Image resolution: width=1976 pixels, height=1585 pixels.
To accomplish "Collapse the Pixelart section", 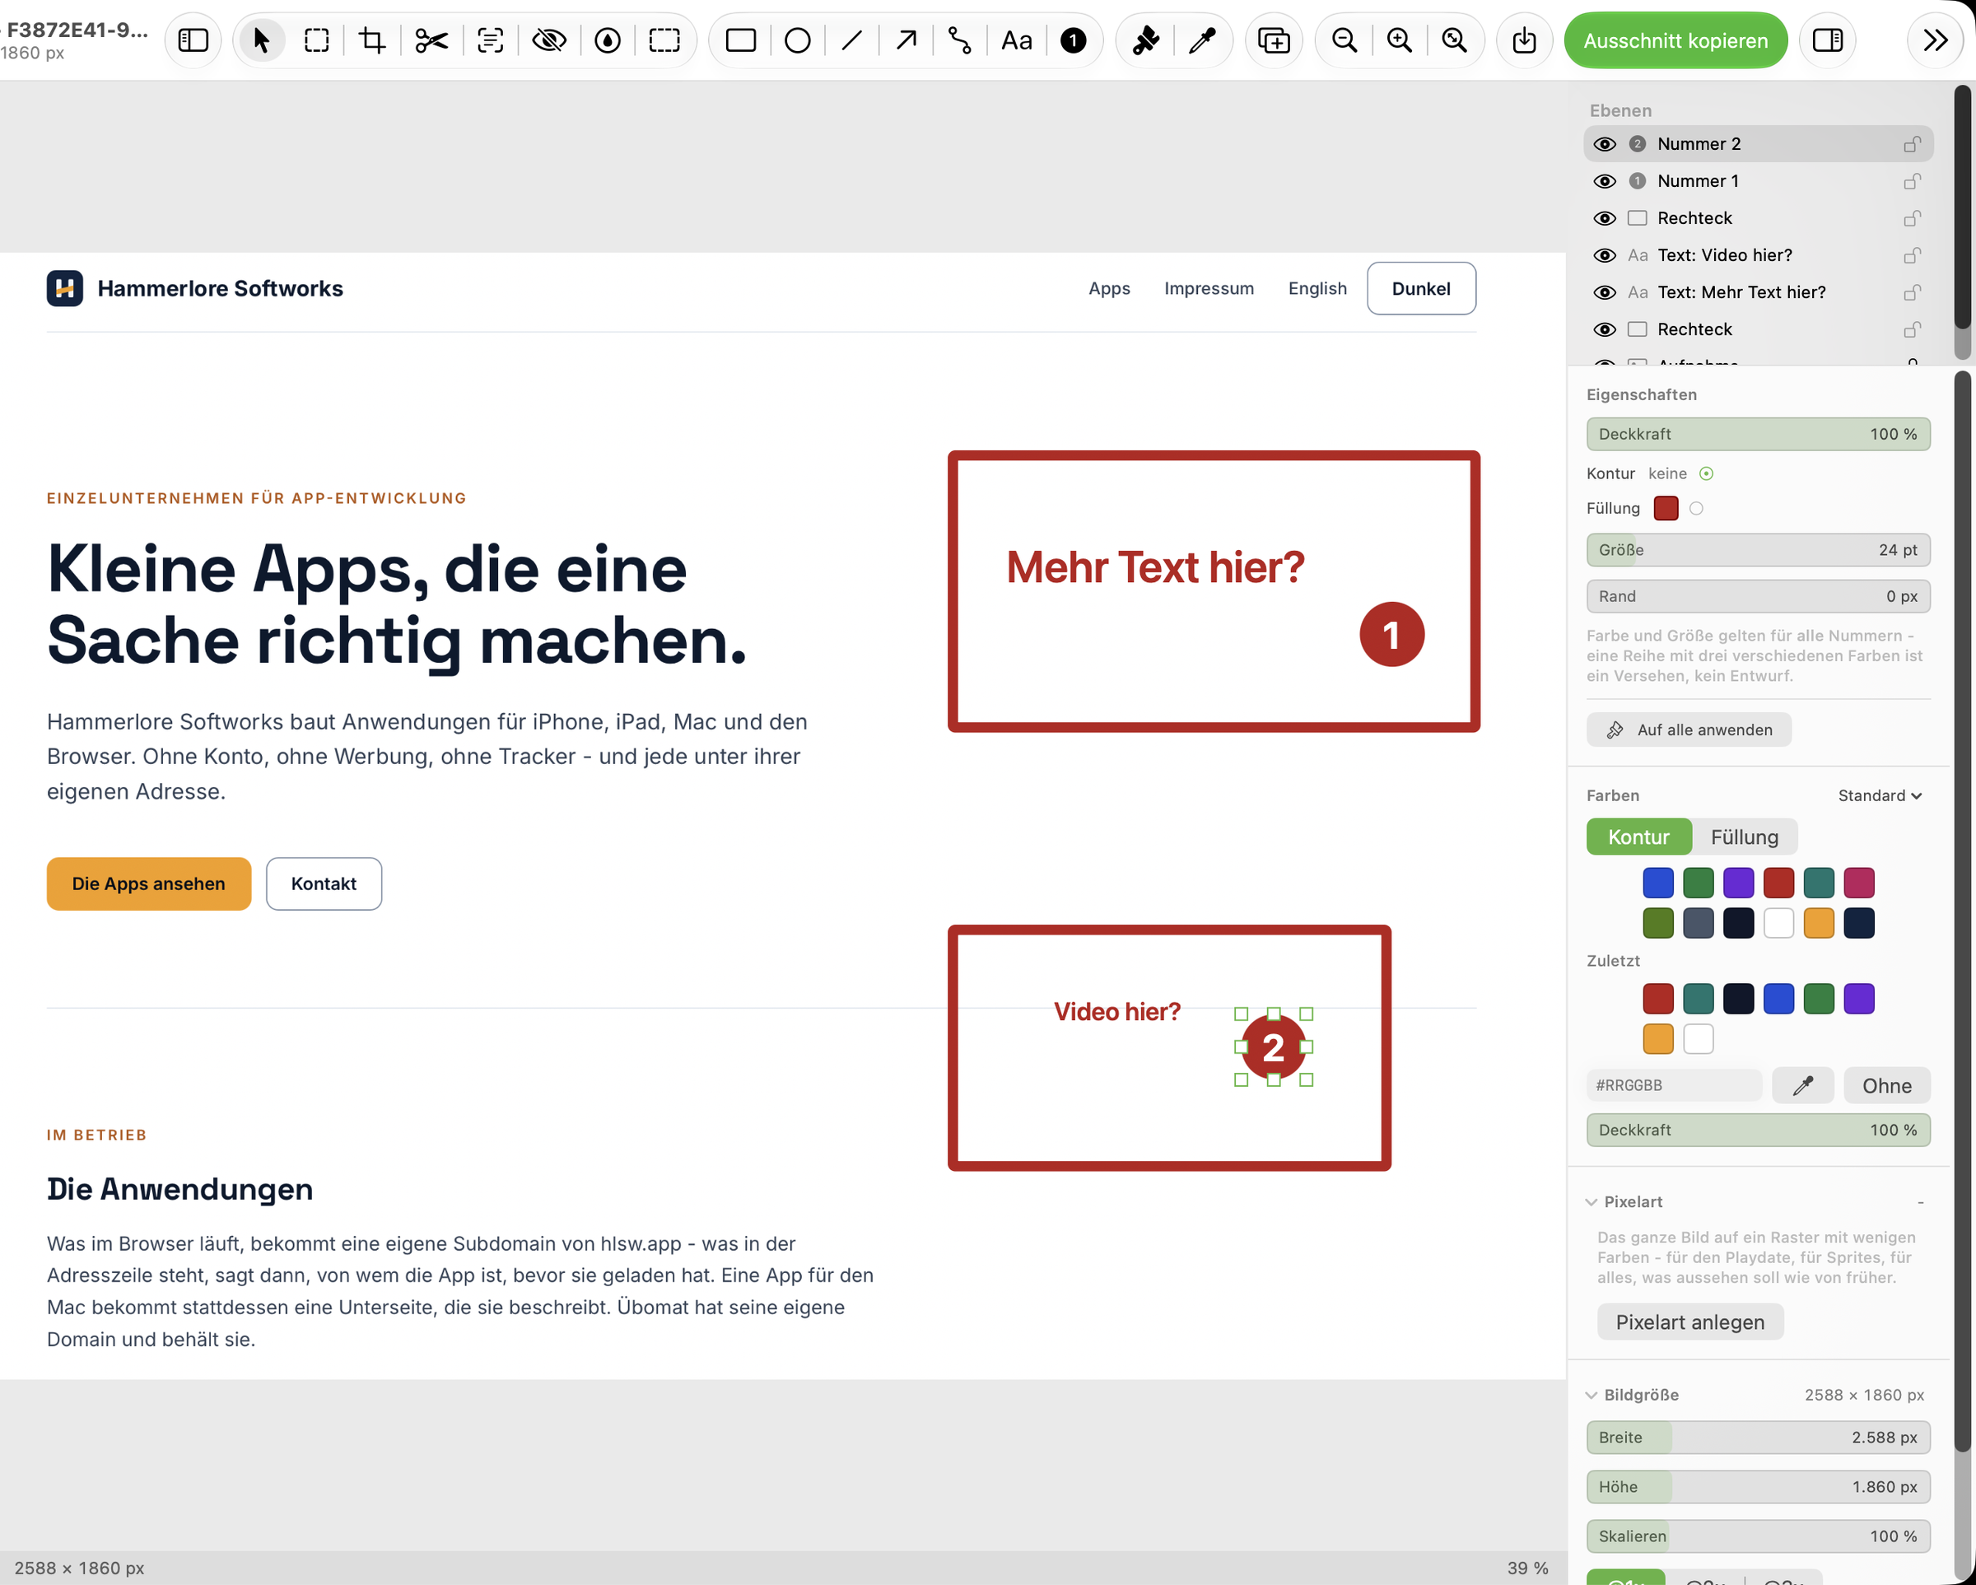I will 1592,1202.
